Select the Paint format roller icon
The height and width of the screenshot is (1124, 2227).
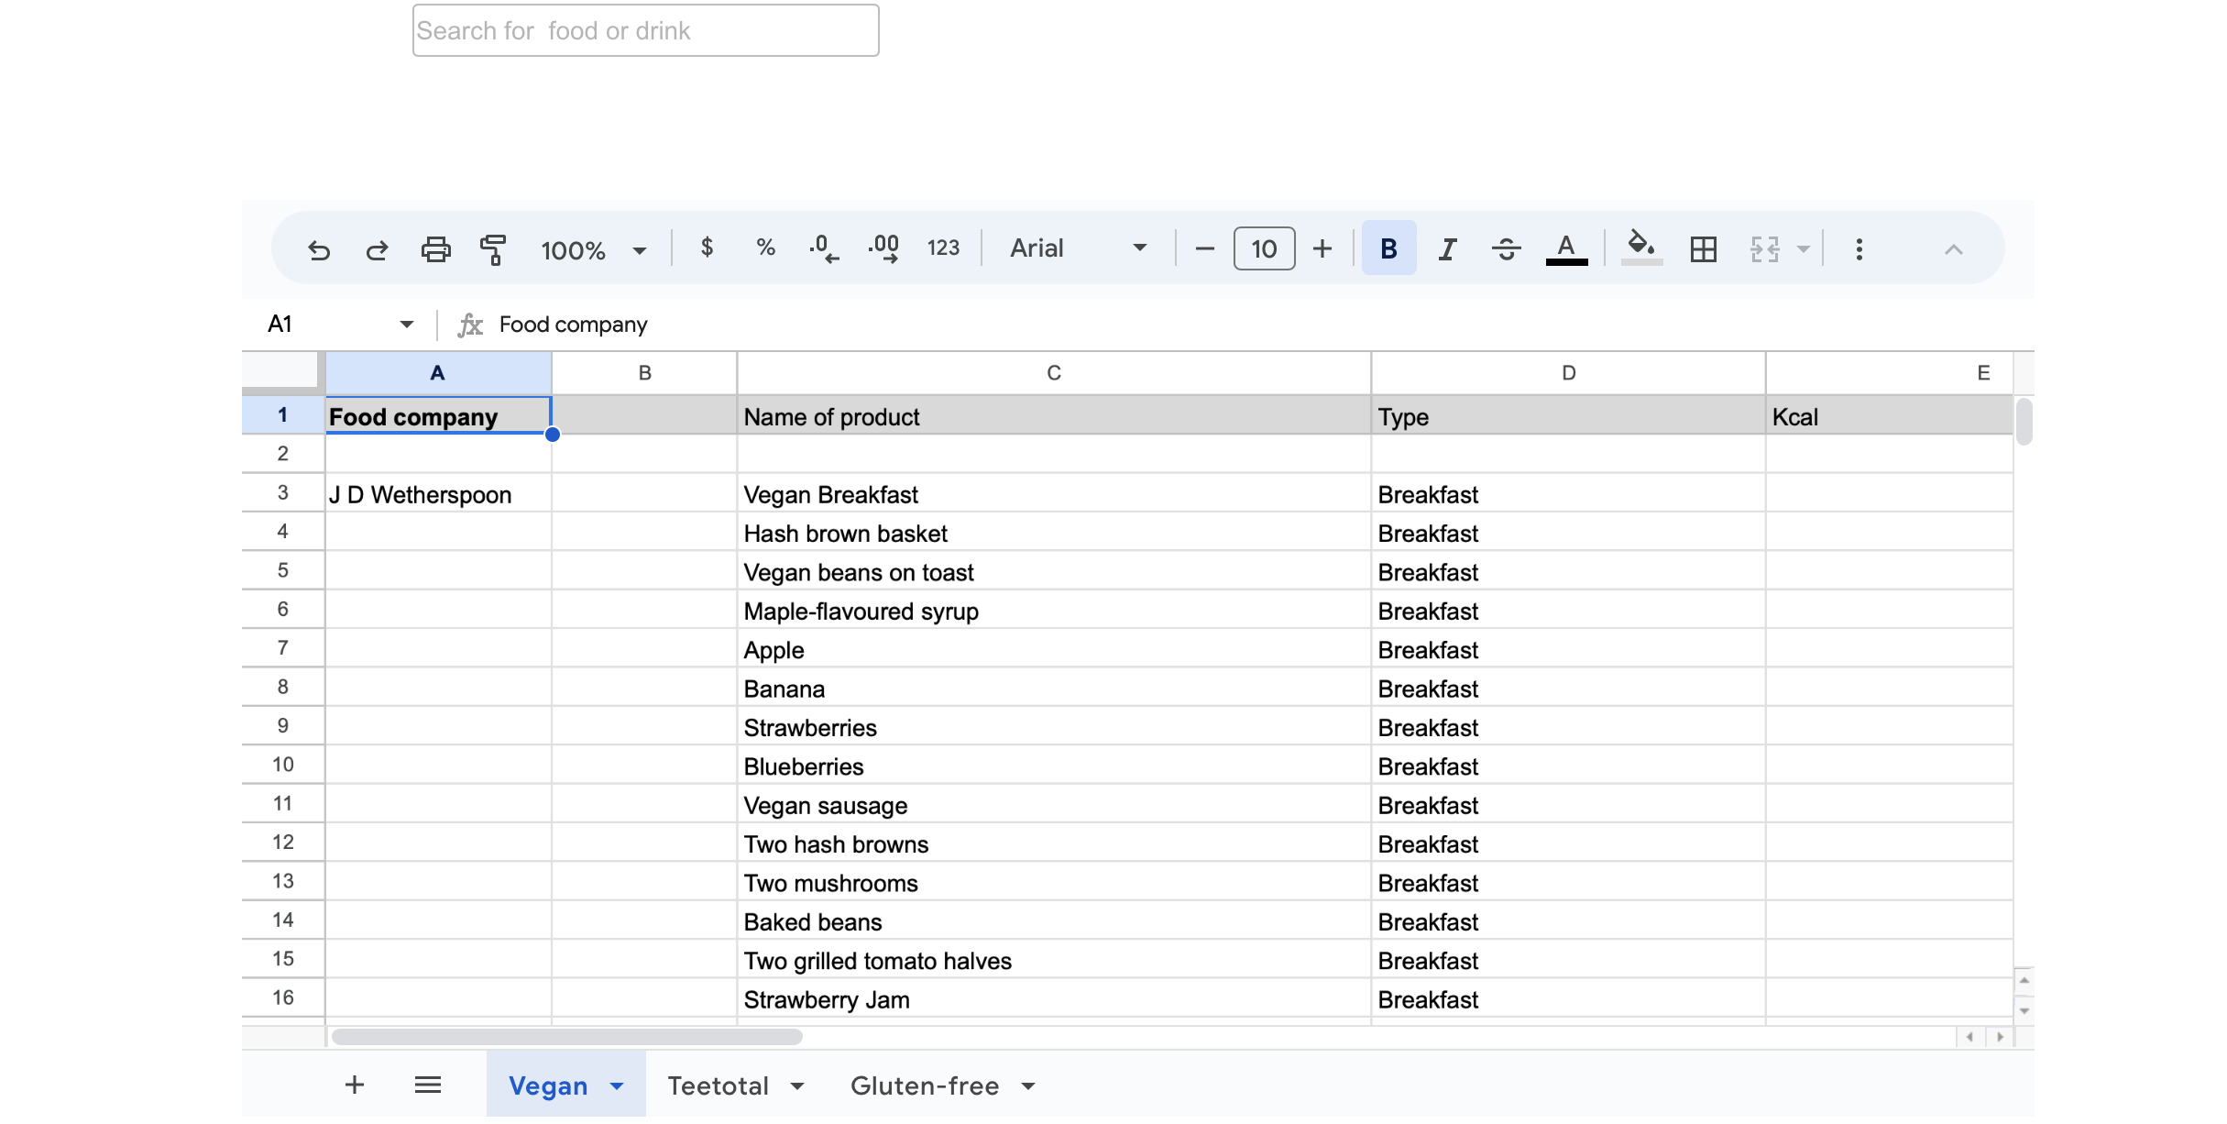493,249
